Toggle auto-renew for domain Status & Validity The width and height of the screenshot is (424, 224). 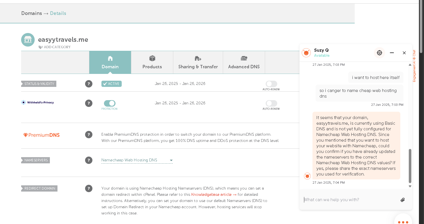[x=271, y=84]
